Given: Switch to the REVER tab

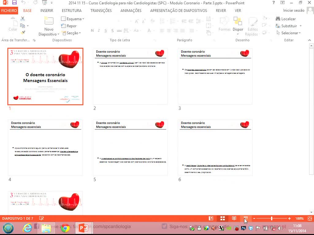Looking at the screenshot, I should [221, 11].
